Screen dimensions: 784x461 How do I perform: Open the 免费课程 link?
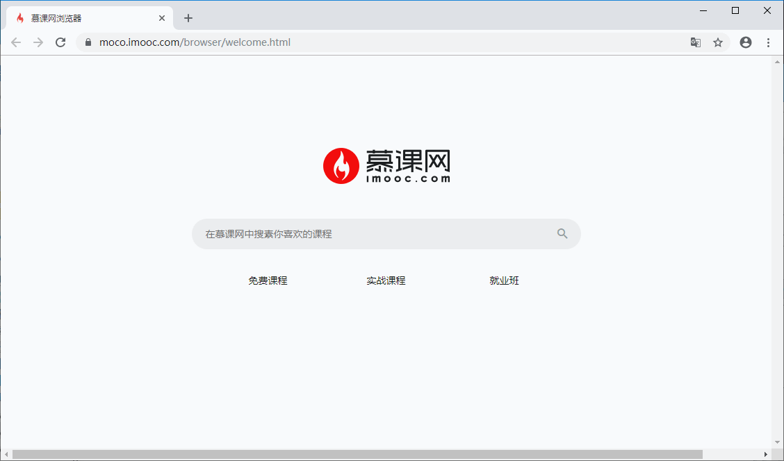point(268,280)
